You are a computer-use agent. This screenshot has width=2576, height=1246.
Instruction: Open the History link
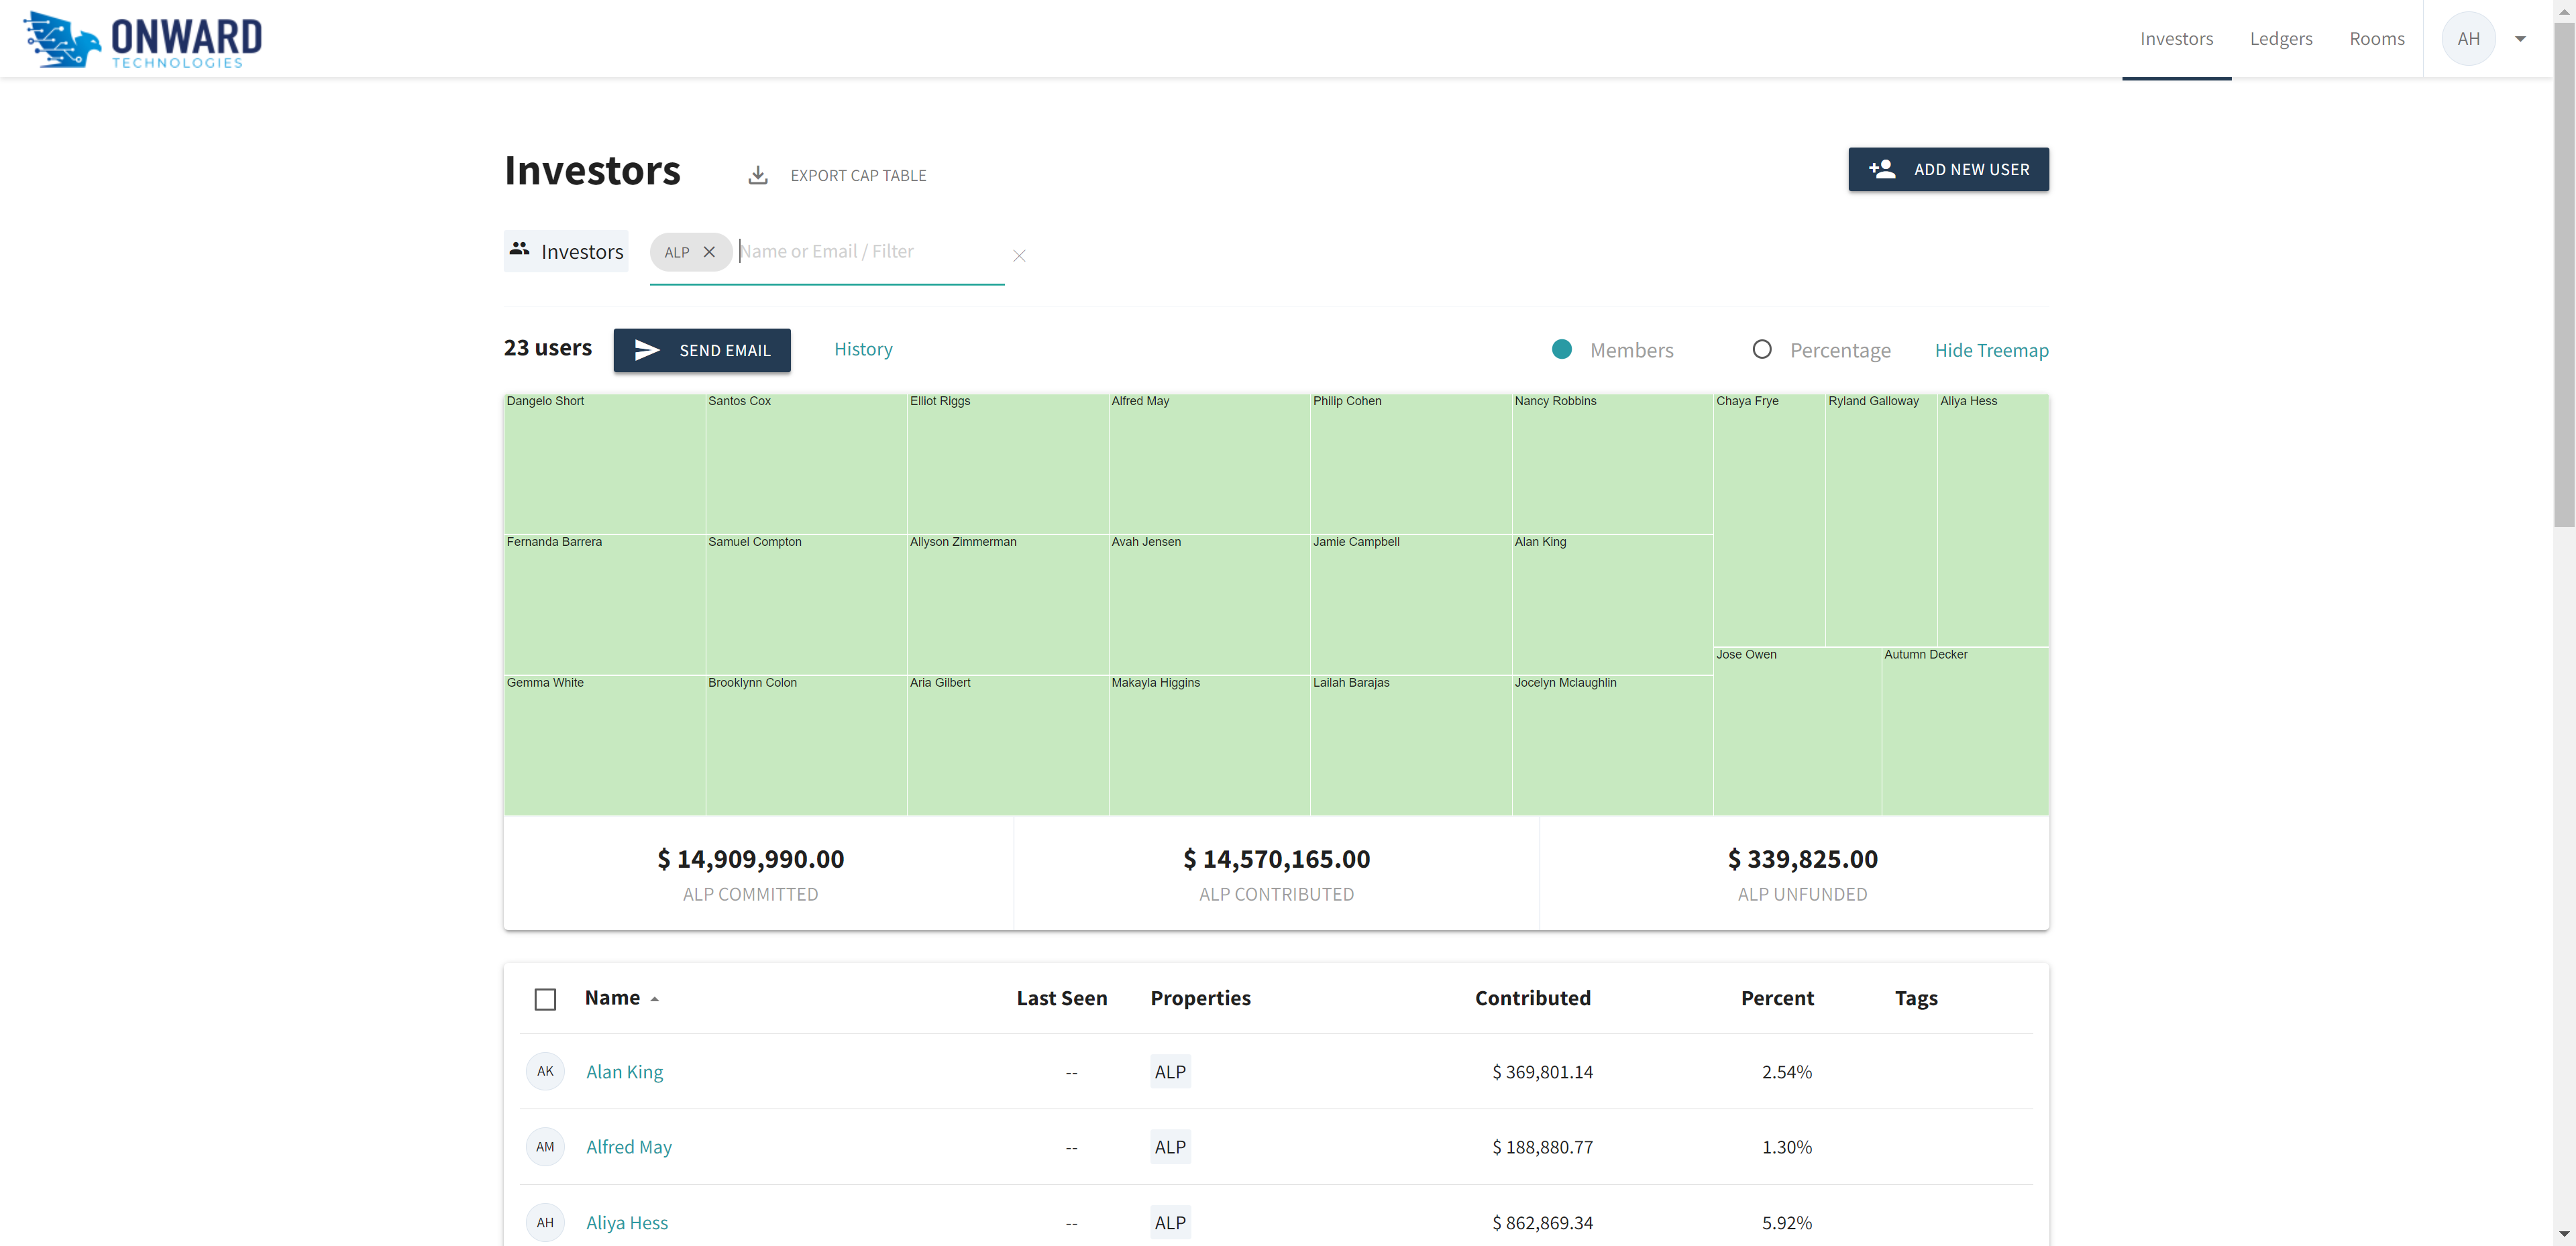coord(863,349)
